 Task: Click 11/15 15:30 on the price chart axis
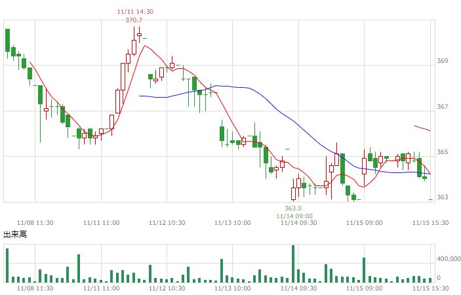click(430, 223)
